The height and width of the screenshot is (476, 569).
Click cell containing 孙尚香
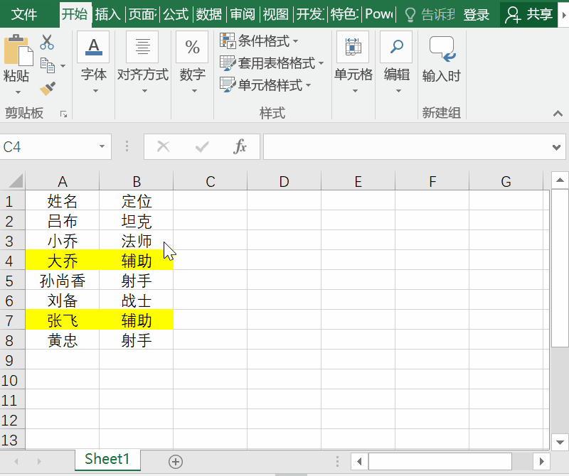pyautogui.click(x=63, y=281)
